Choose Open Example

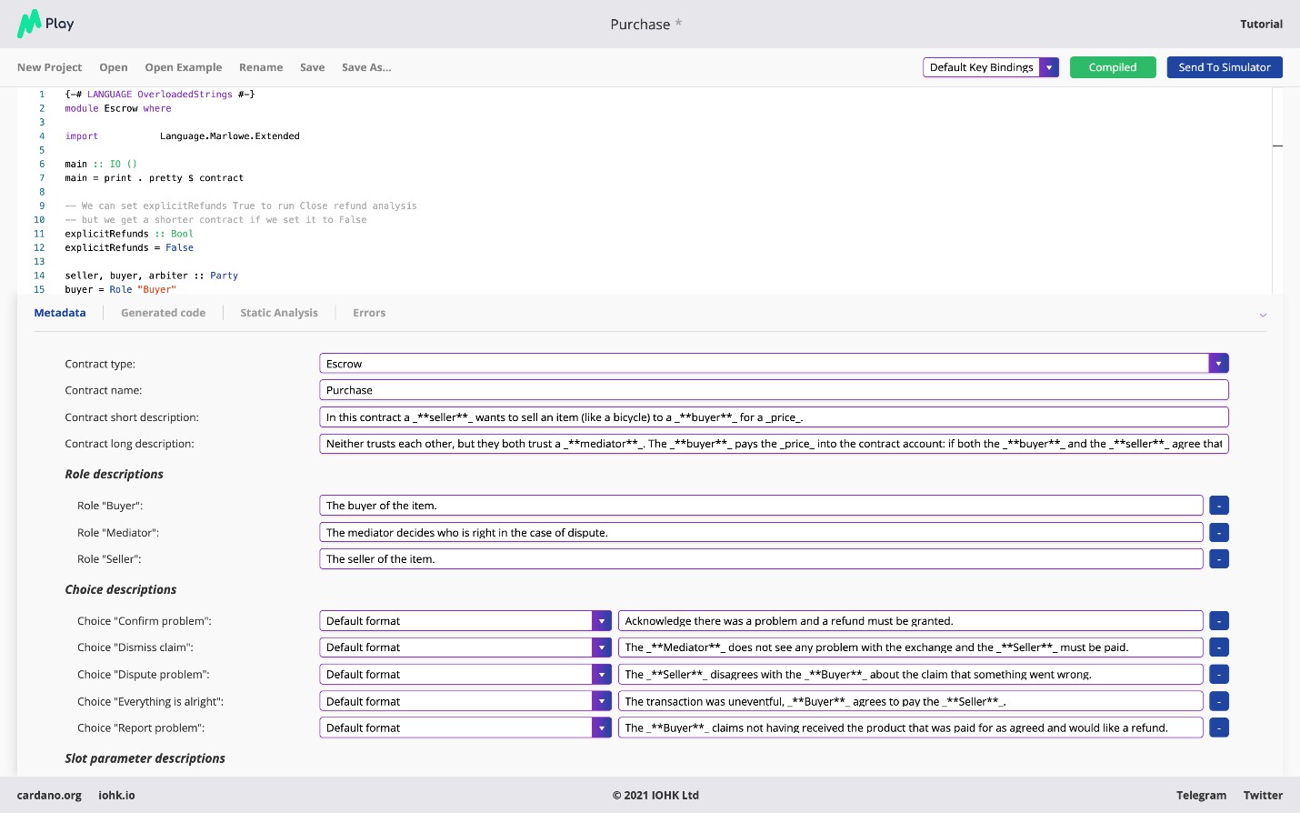184,67
